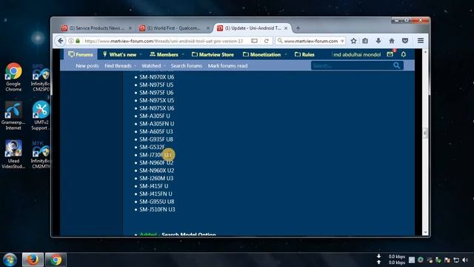Click the green padlock security icon
Screen dimensions: 474x267
tap(78, 41)
